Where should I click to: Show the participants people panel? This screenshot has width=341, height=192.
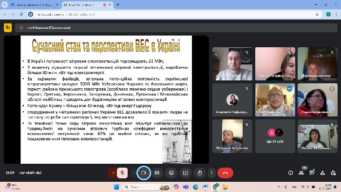pos(301,173)
